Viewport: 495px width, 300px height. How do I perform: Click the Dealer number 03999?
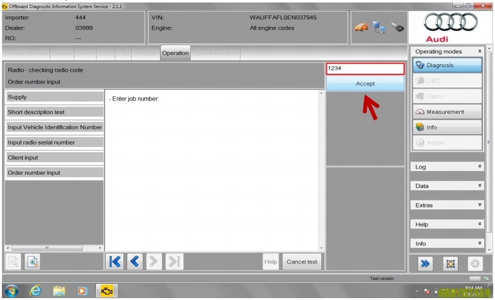84,28
